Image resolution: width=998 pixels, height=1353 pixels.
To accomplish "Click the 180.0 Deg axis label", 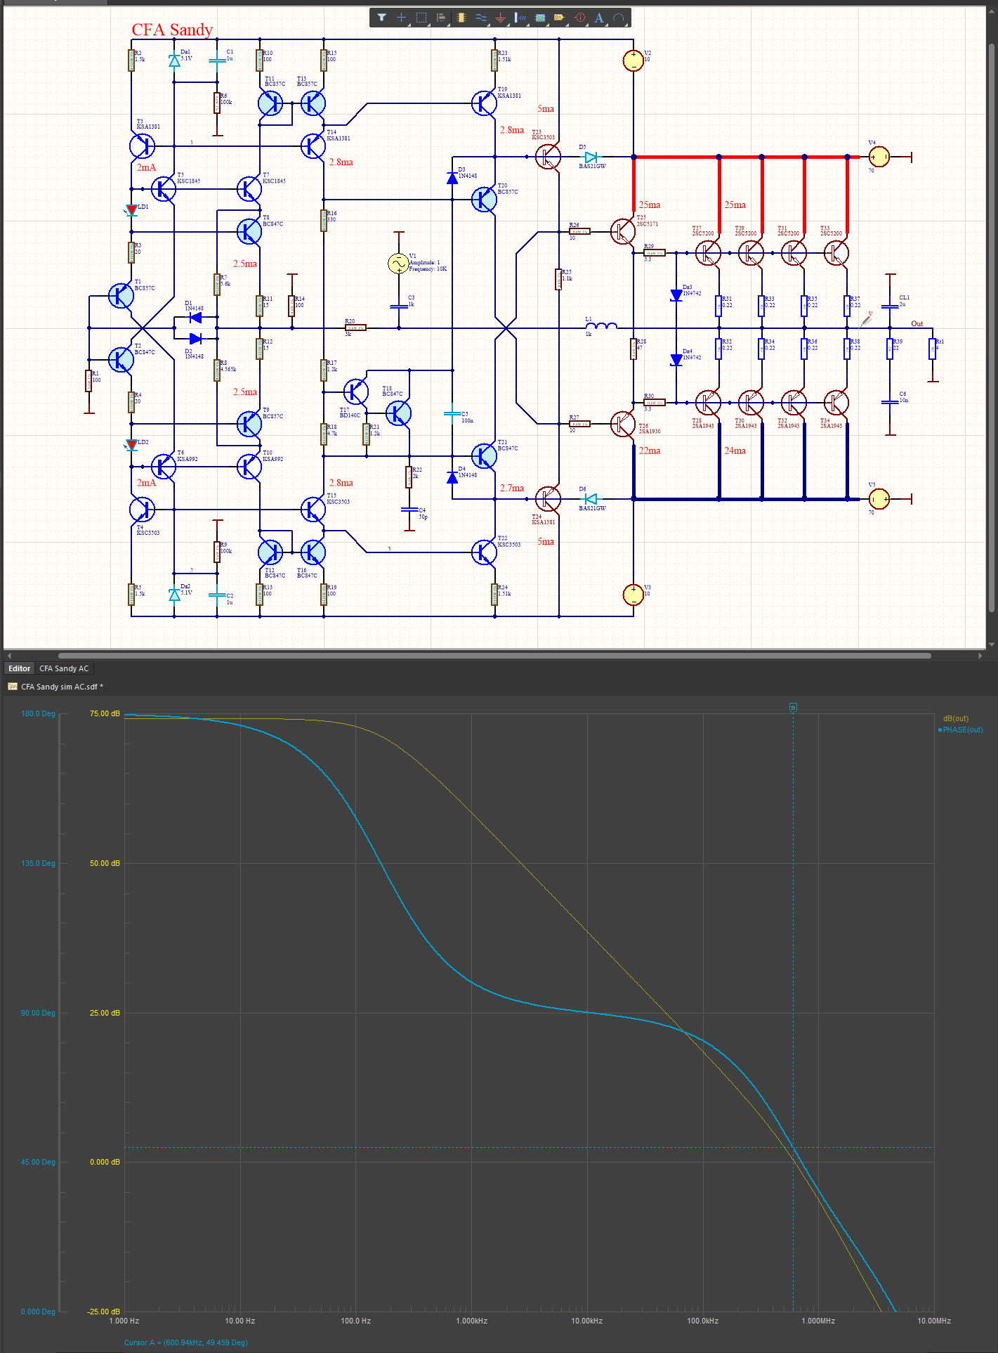I will coord(38,713).
